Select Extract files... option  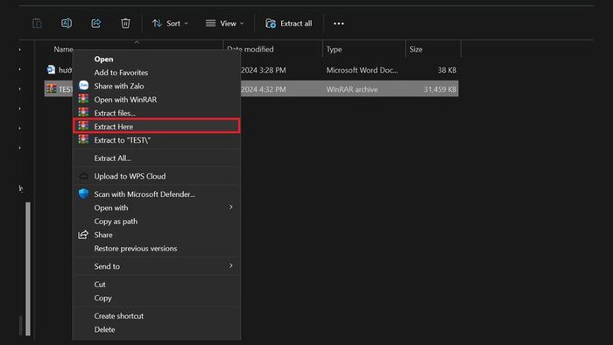pos(115,113)
